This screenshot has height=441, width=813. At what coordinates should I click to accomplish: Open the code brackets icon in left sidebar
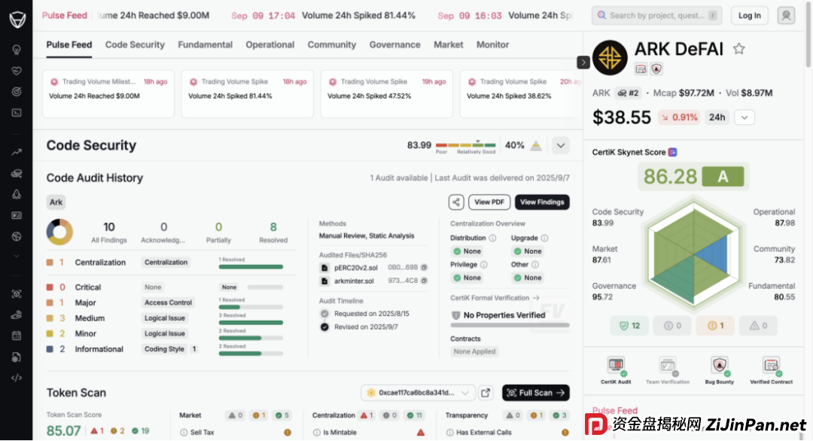pos(17,378)
